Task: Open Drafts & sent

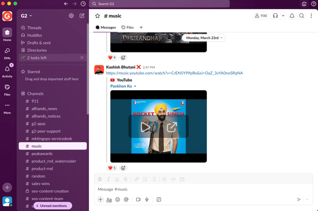Action: tap(53, 43)
